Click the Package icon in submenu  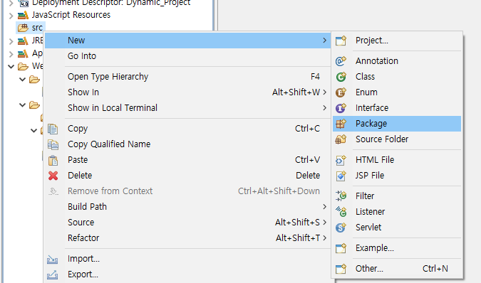341,124
